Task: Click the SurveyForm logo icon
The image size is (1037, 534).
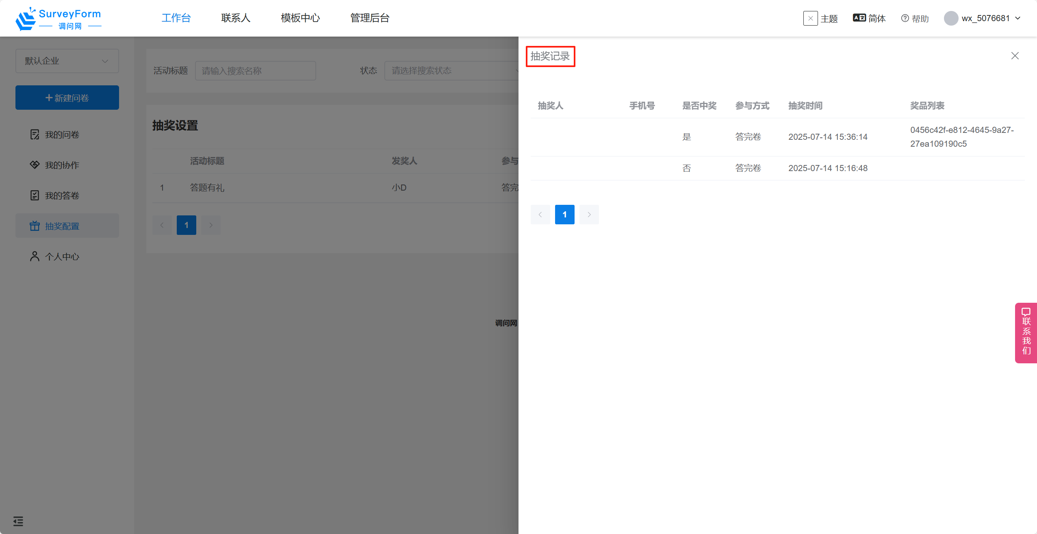Action: click(26, 19)
